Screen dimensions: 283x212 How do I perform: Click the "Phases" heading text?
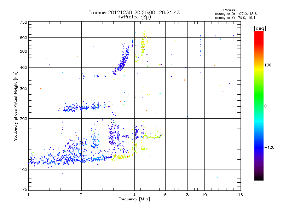click(x=229, y=10)
